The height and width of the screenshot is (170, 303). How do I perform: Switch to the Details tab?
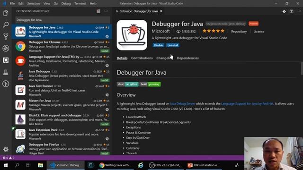[x=122, y=58]
